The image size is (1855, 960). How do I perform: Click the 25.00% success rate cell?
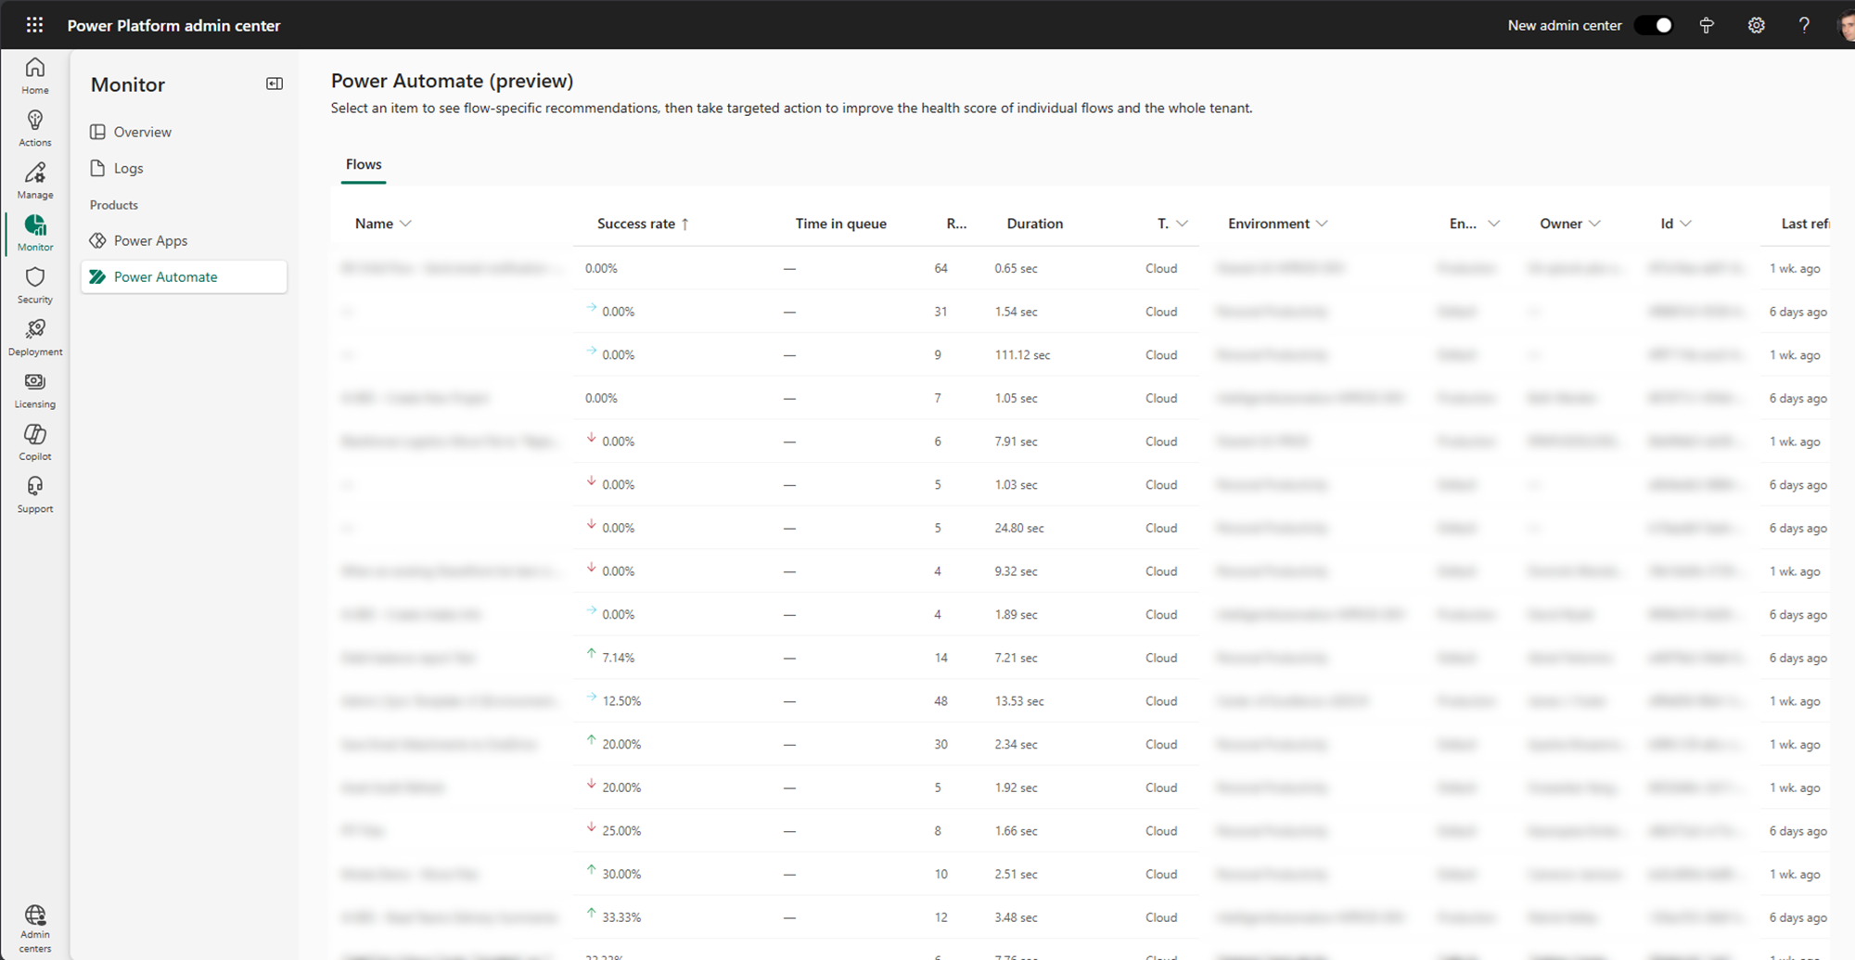621,831
